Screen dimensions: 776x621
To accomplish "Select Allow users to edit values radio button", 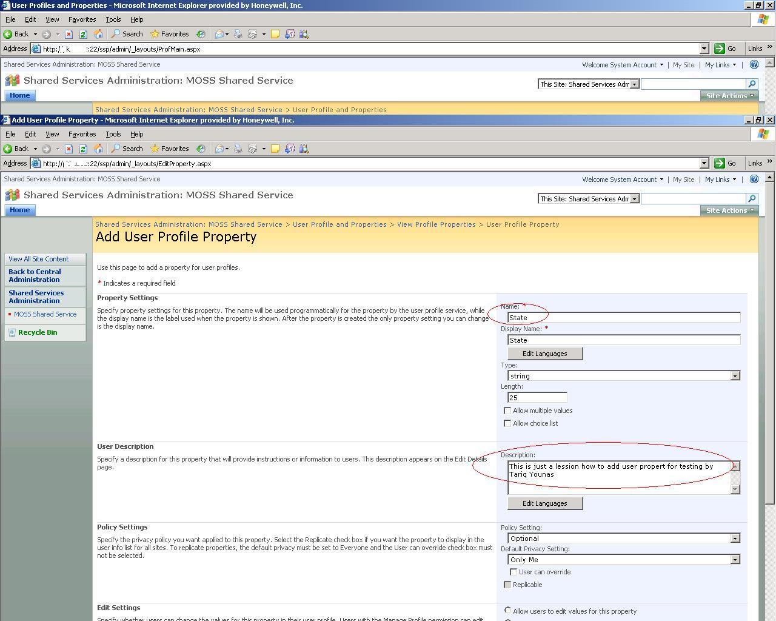I will click(x=507, y=611).
